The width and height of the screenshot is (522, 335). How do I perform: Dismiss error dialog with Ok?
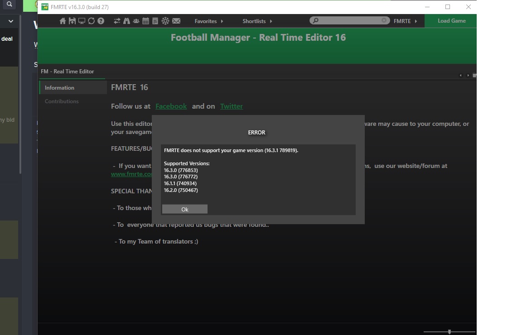[185, 209]
